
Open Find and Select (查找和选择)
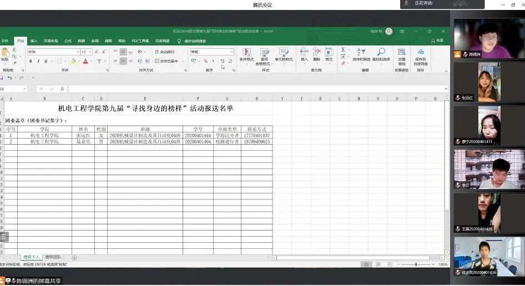381,55
